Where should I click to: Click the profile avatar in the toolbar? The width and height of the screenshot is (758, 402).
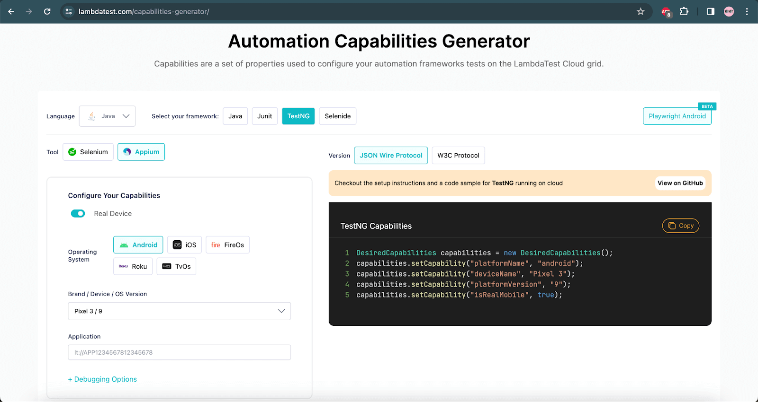pos(729,11)
